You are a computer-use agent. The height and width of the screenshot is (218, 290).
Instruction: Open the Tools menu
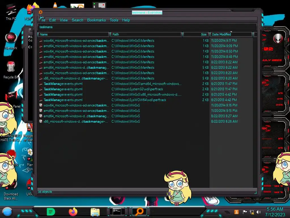click(x=114, y=20)
